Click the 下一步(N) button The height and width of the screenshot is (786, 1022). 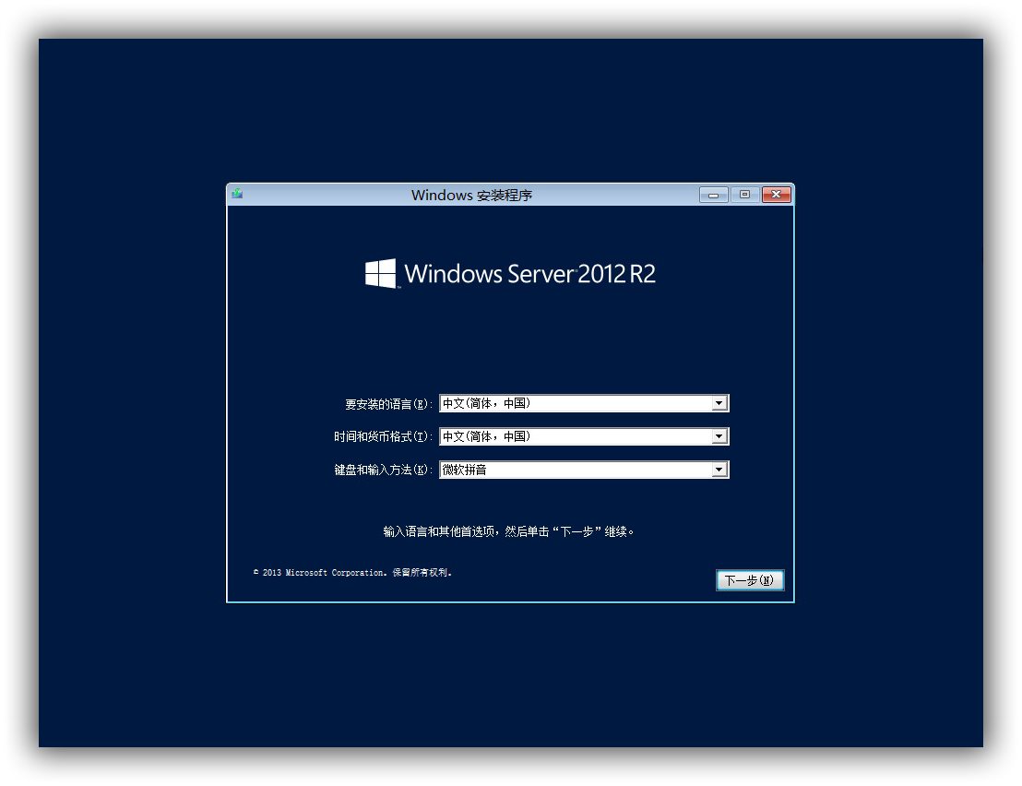[750, 580]
